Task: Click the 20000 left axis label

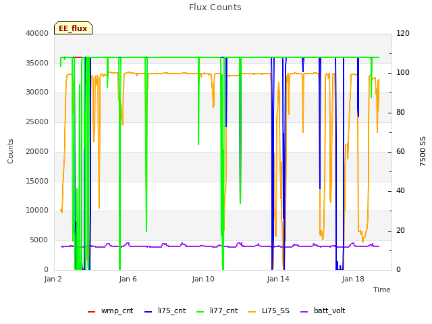Action: click(x=37, y=151)
